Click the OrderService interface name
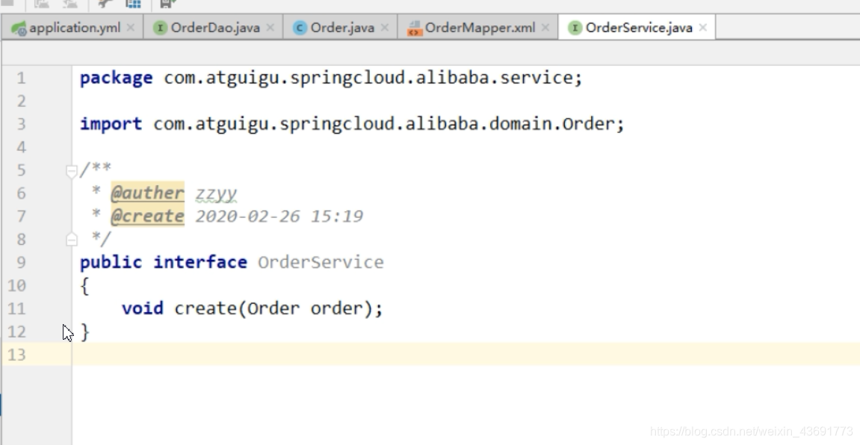 click(x=321, y=262)
